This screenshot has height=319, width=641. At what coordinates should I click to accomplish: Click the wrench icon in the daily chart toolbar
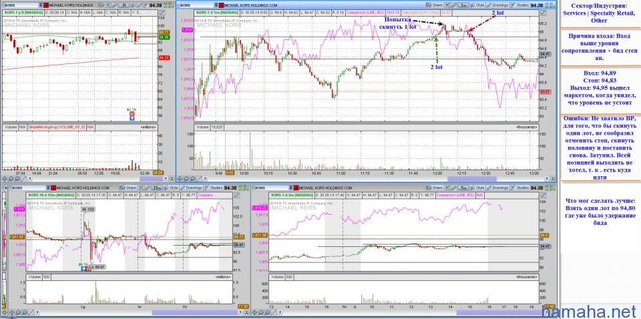pyautogui.click(x=115, y=5)
